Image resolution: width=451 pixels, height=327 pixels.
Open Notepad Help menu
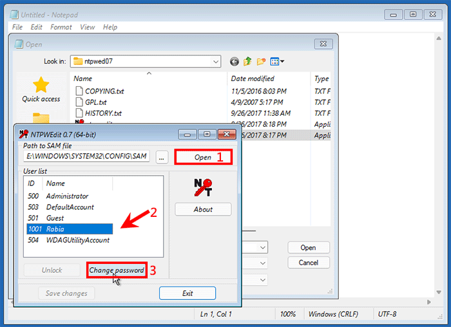(110, 27)
